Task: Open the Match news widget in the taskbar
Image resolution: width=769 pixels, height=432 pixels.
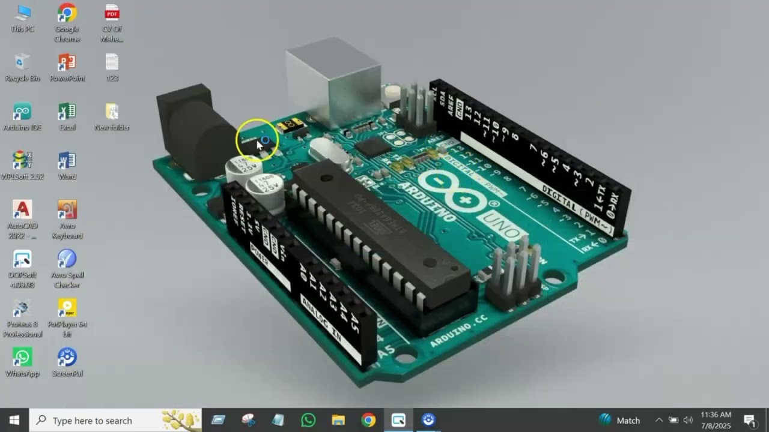Action: (x=619, y=420)
